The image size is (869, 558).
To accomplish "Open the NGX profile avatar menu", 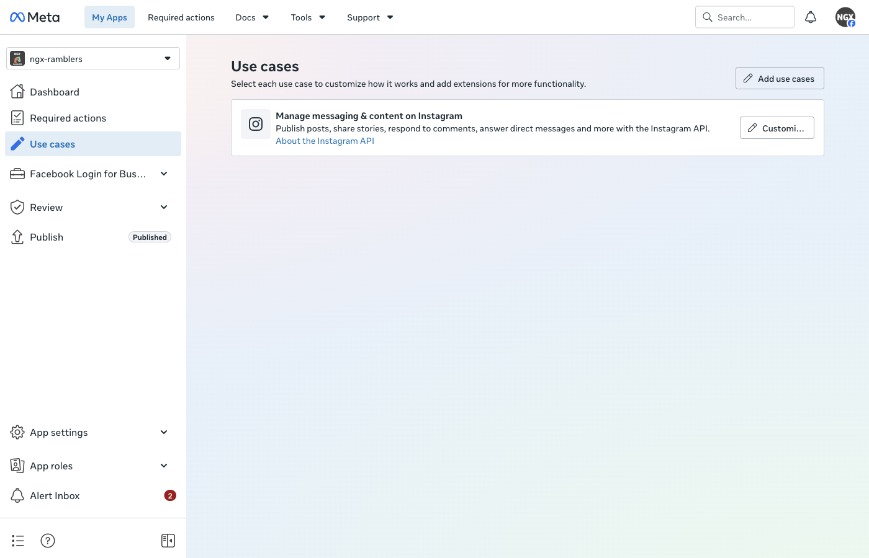I will point(845,17).
